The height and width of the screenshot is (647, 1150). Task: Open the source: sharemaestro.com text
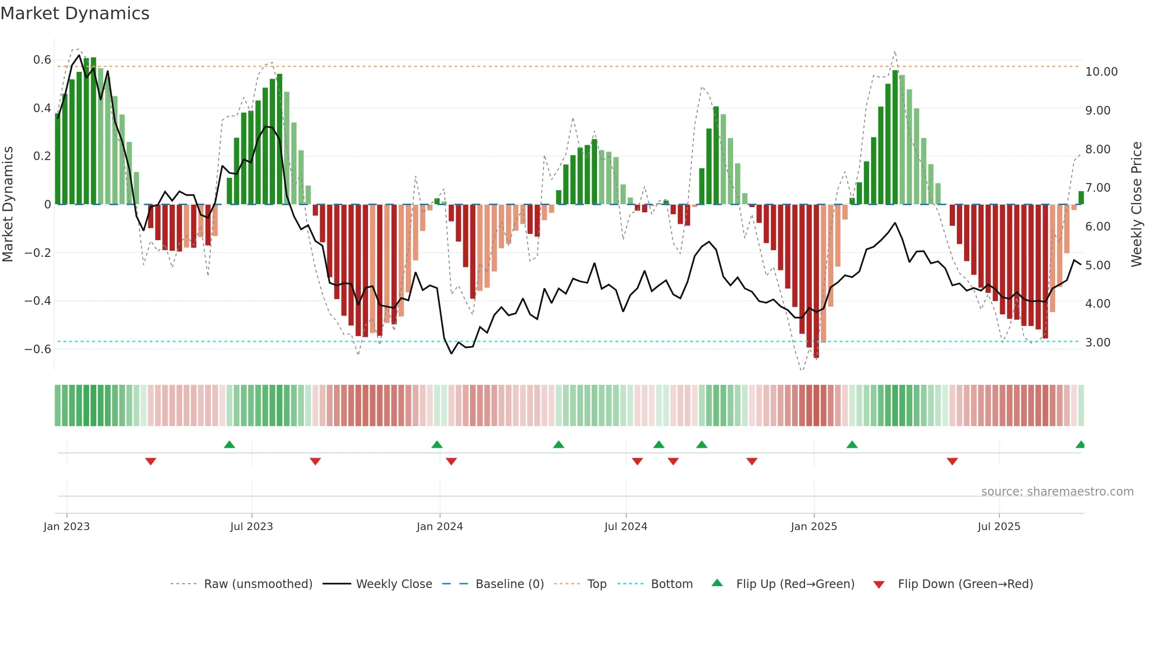pyautogui.click(x=1058, y=491)
